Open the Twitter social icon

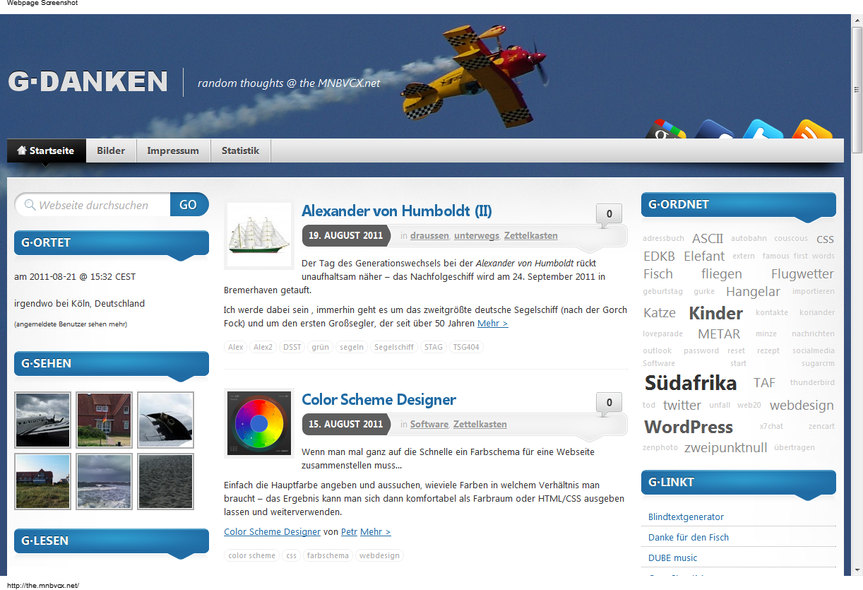click(x=763, y=131)
